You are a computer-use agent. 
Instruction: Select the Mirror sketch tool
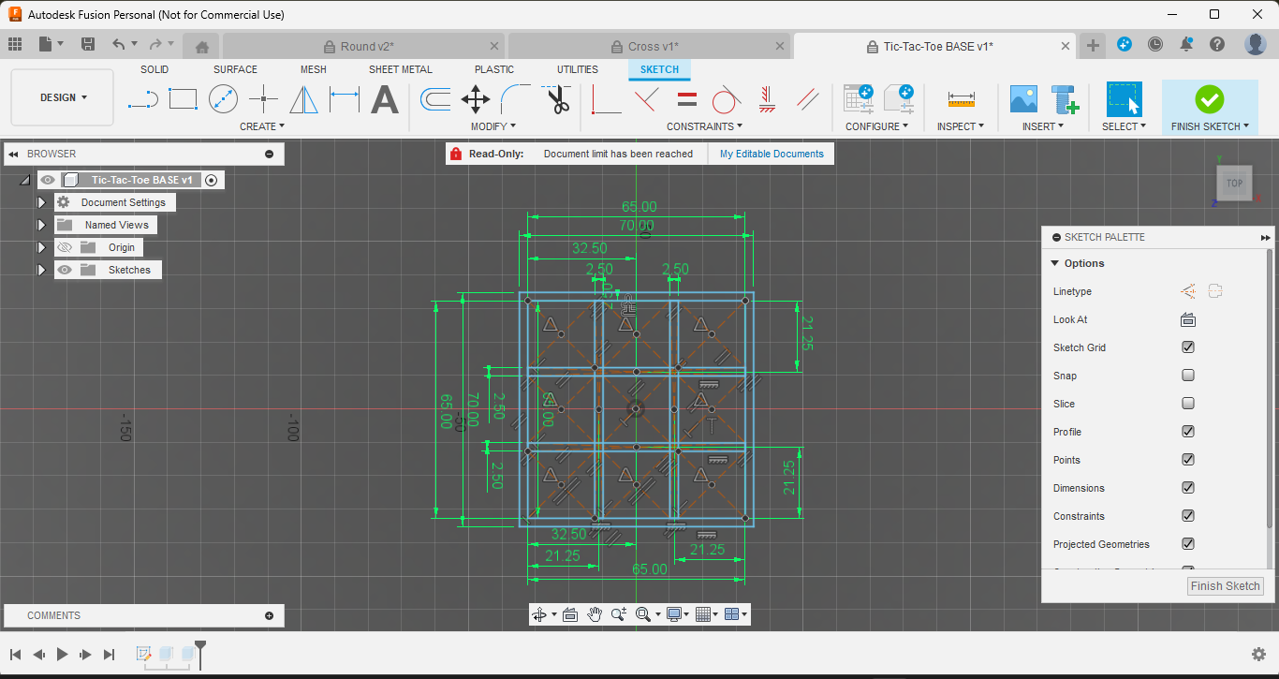coord(303,98)
